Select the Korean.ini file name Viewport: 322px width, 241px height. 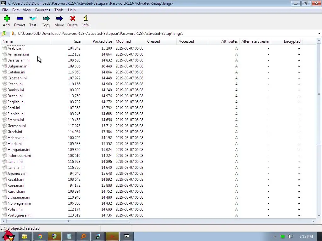click(x=16, y=185)
